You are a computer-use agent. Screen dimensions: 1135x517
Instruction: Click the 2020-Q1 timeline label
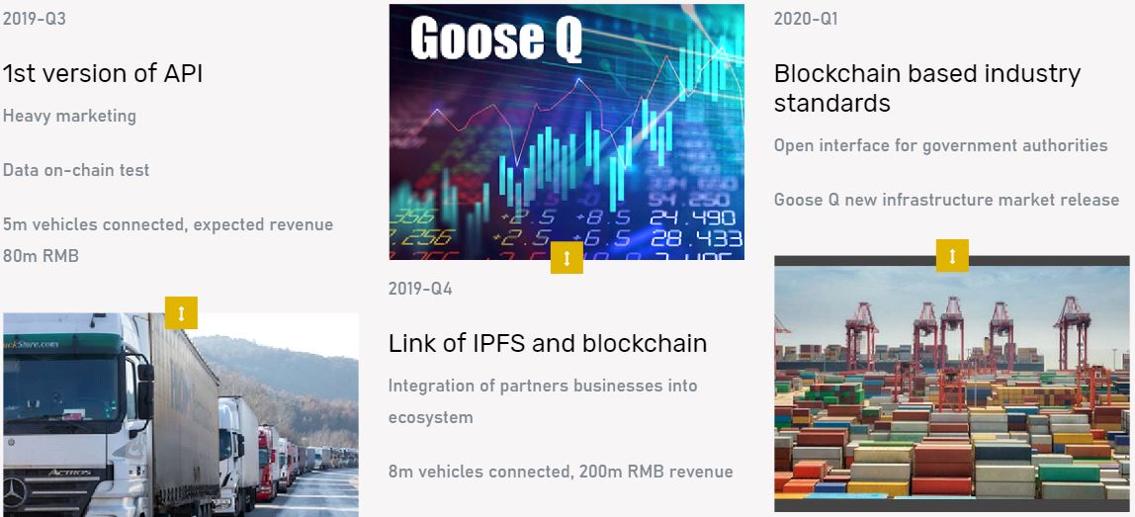pyautogui.click(x=806, y=19)
